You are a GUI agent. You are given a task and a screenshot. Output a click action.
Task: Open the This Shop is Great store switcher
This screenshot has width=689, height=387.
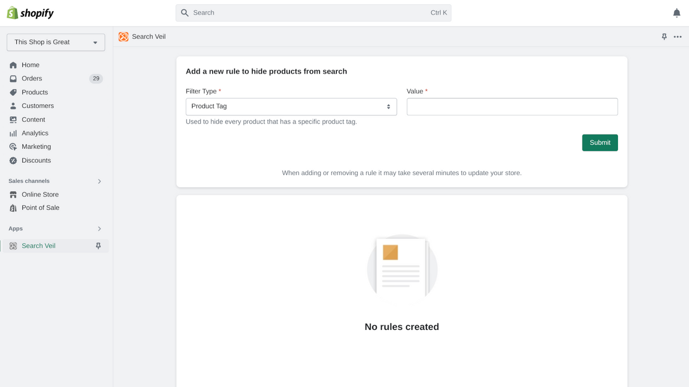[56, 42]
